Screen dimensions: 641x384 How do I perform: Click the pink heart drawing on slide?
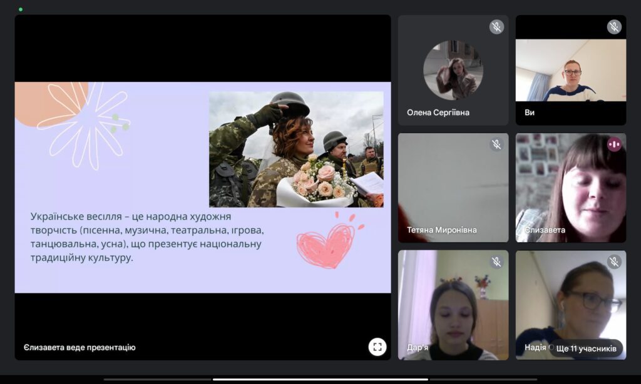pyautogui.click(x=327, y=243)
